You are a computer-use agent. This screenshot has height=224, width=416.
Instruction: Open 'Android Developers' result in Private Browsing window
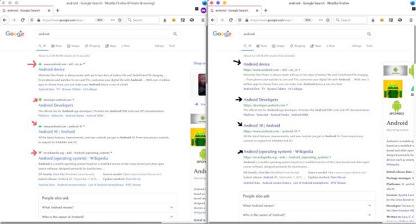pyautogui.click(x=56, y=105)
